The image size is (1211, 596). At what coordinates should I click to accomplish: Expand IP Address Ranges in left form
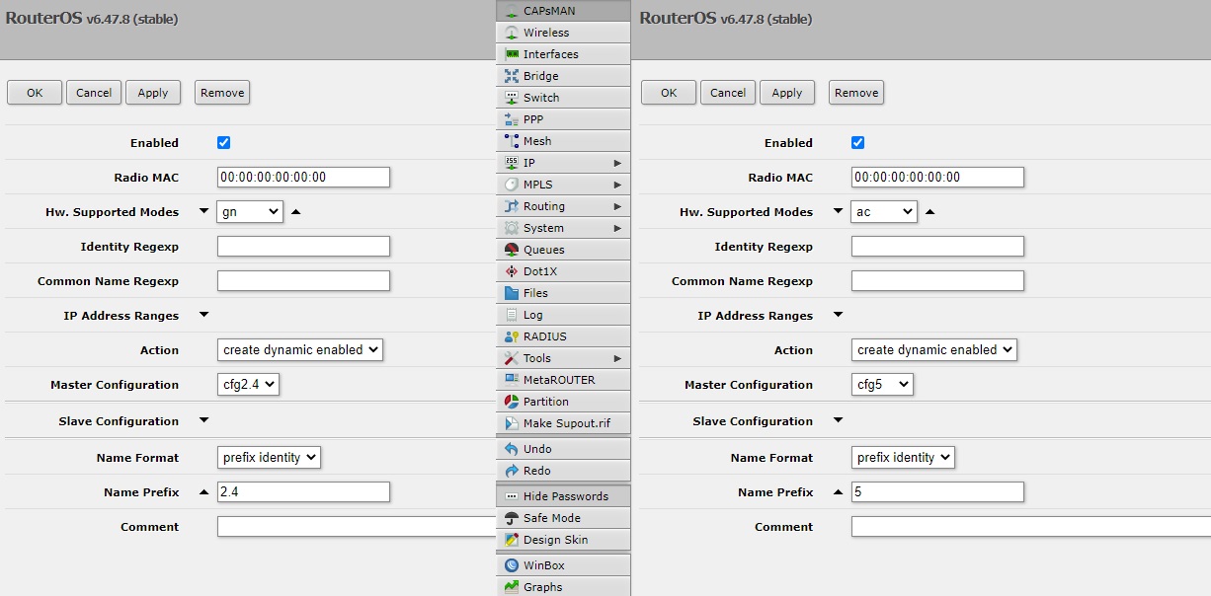[203, 315]
